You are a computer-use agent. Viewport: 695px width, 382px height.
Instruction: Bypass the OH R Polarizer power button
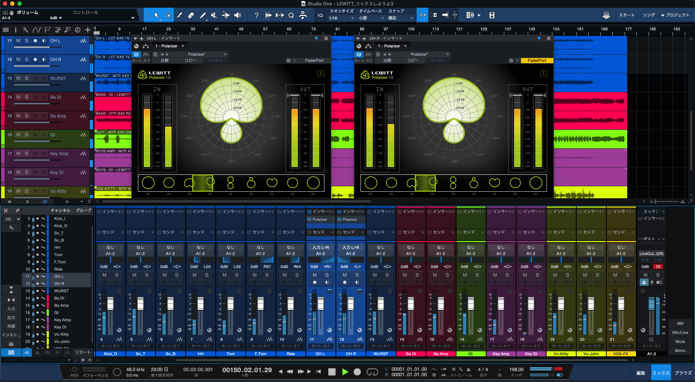(x=359, y=54)
